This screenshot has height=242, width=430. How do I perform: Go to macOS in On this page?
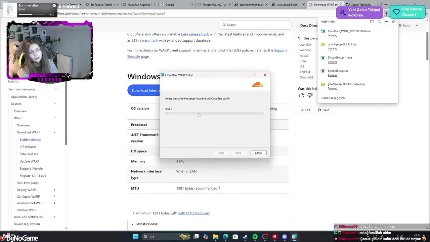point(304,56)
